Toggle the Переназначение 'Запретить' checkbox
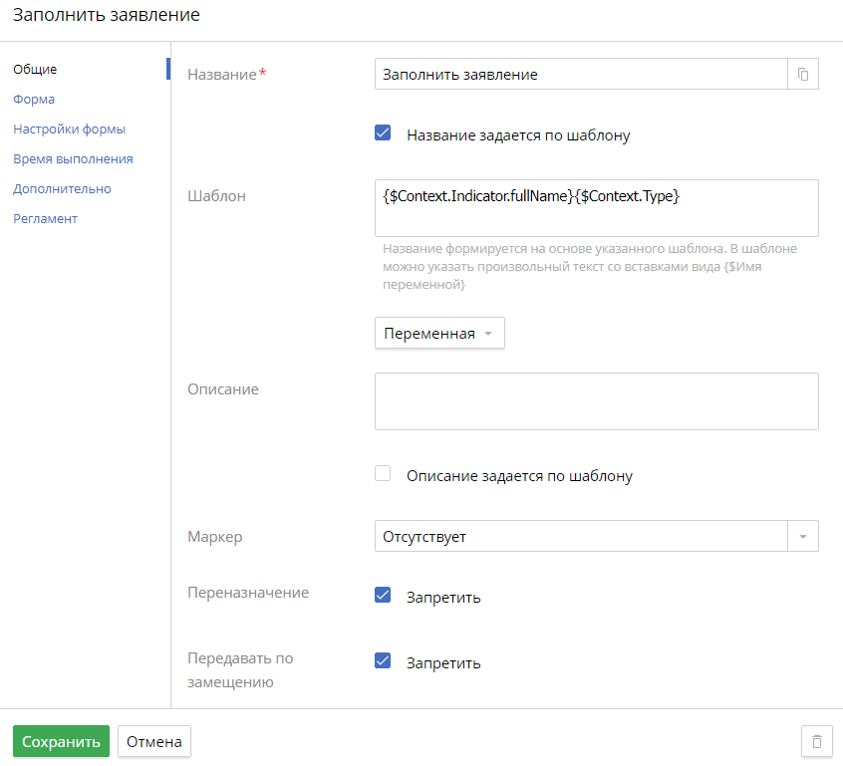 pos(383,596)
